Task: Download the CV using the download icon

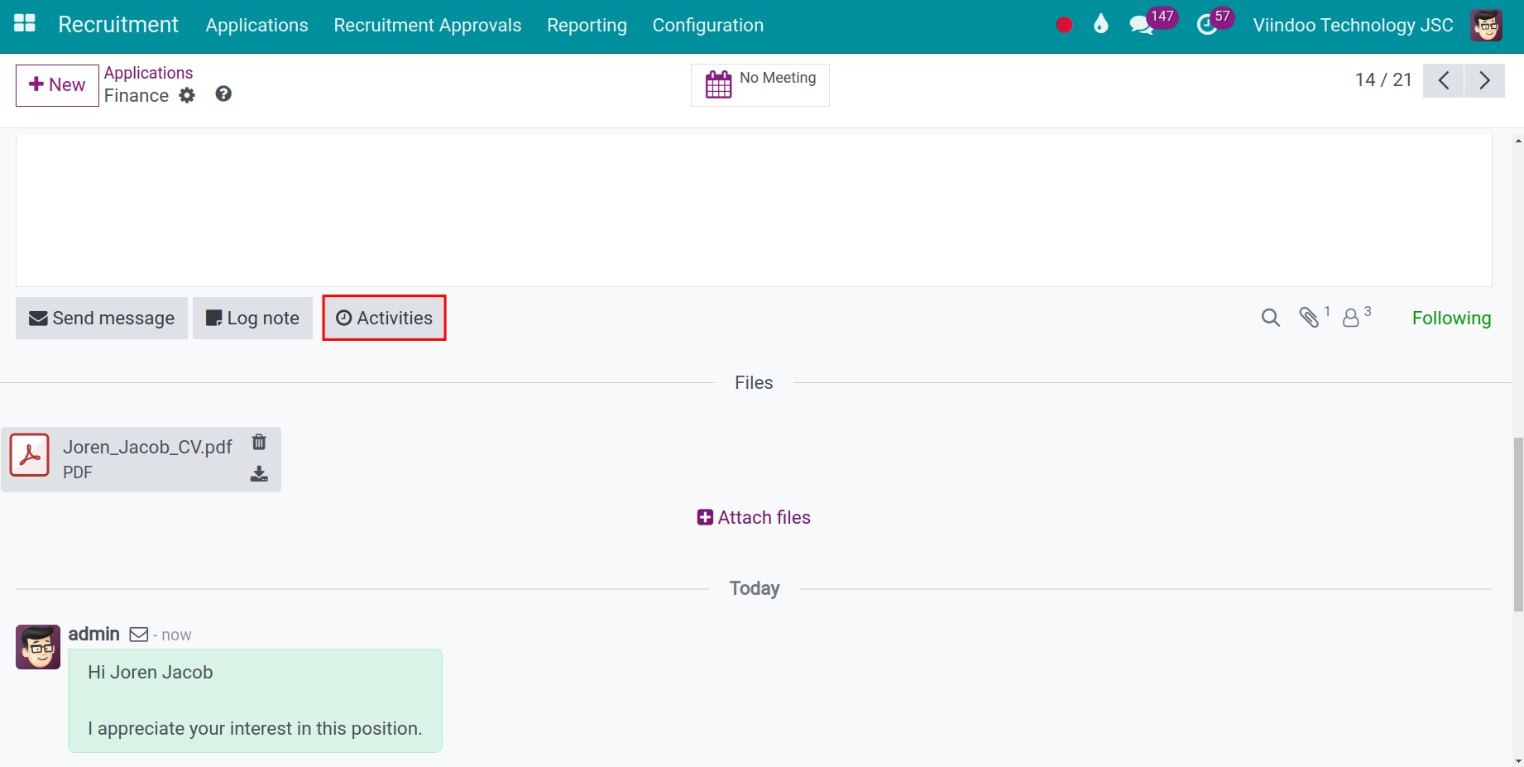Action: [259, 473]
